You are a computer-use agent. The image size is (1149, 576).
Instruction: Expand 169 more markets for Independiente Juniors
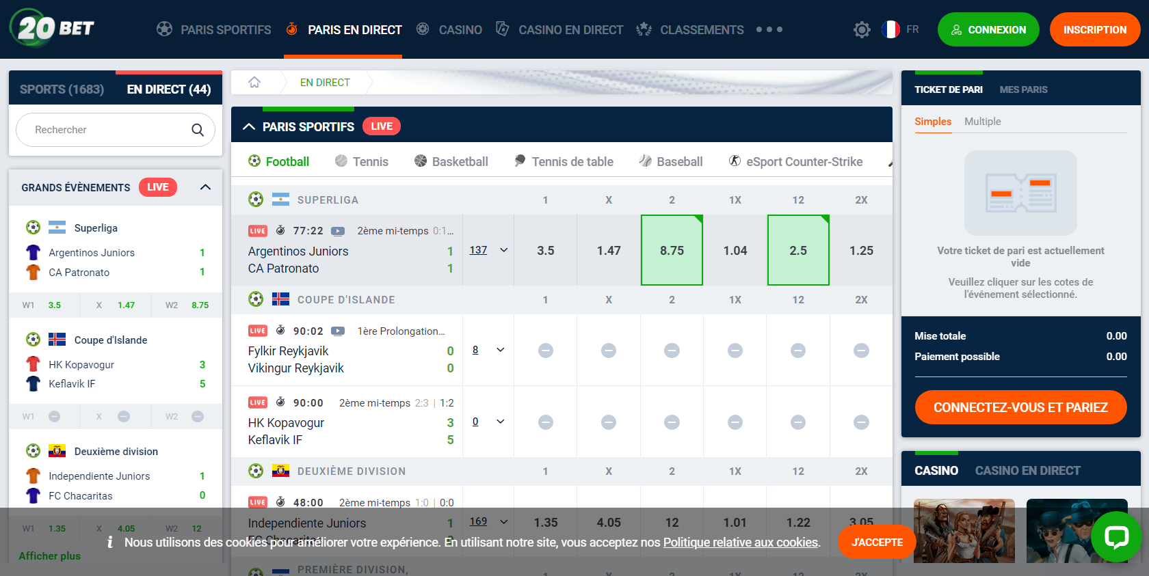488,521
